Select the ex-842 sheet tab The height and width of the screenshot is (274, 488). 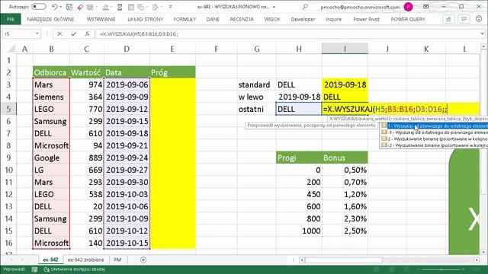click(x=50, y=260)
